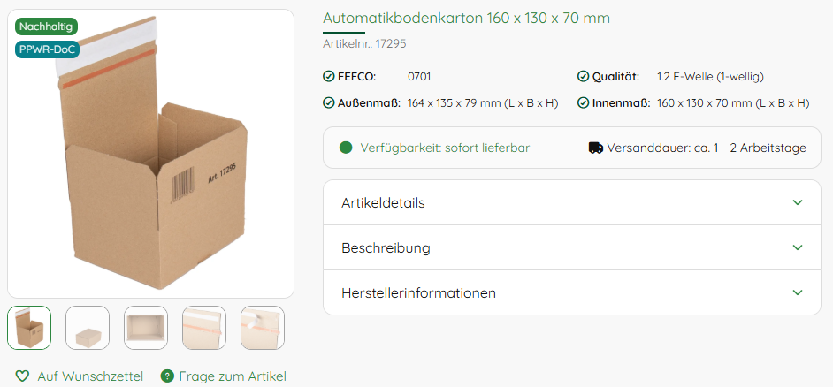Click the delivery truck icon
Image resolution: width=833 pixels, height=387 pixels.
click(x=595, y=148)
